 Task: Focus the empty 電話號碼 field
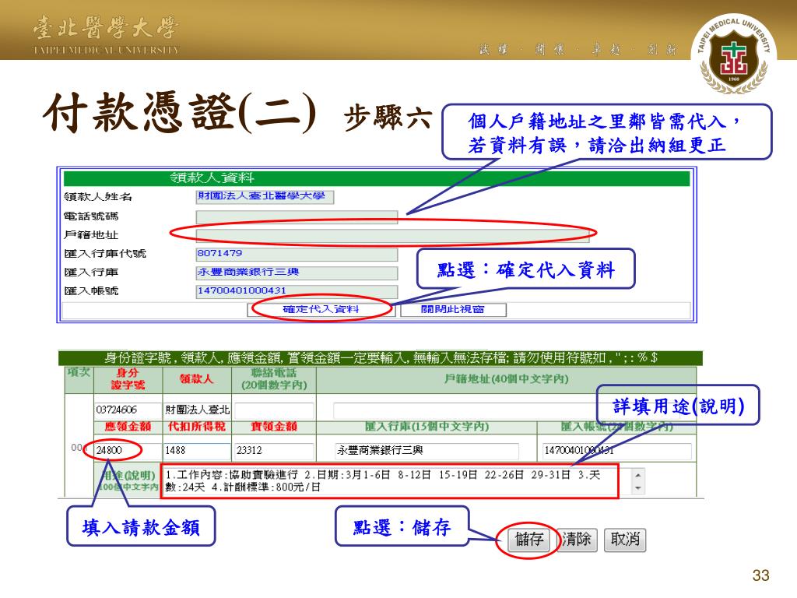[x=297, y=217]
